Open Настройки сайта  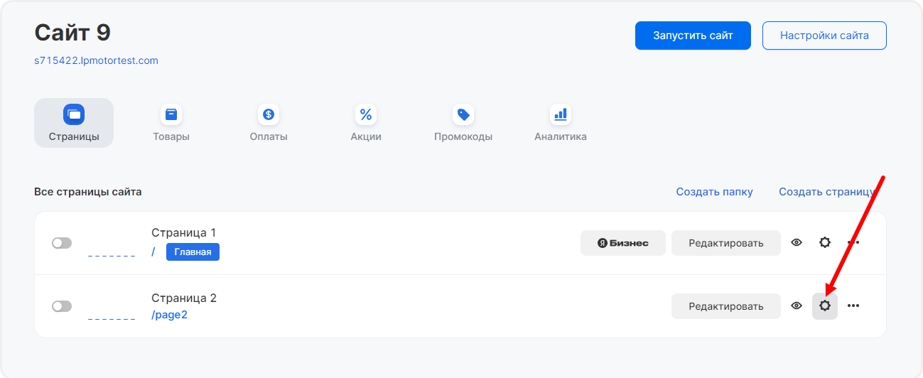(824, 36)
